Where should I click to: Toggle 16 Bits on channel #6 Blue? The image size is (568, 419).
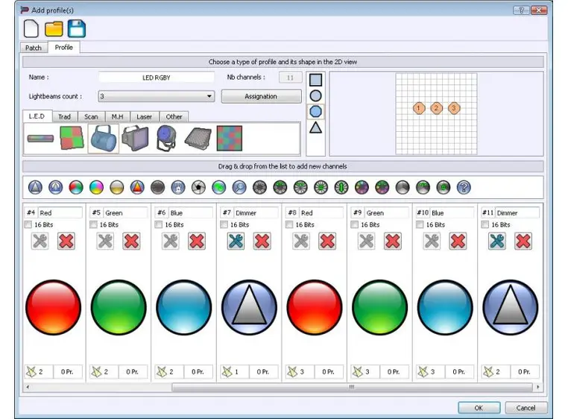[159, 224]
